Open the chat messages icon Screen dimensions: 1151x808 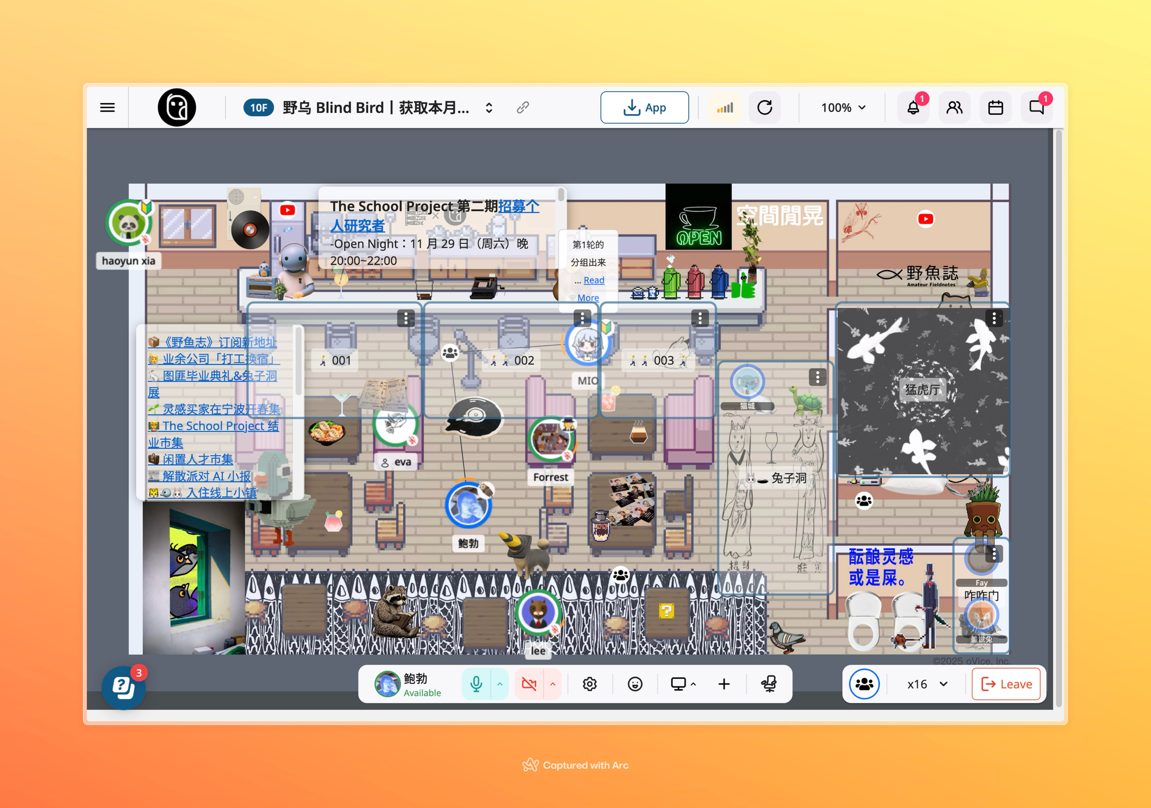click(1036, 108)
